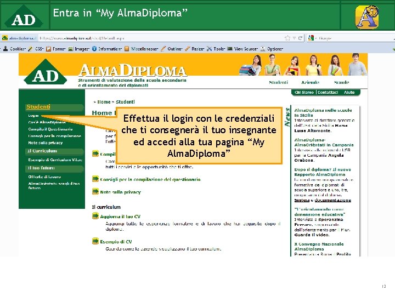Open Cos'è AlmaDiploma sidebar link
This screenshot has height=296, width=395.
tap(47, 122)
